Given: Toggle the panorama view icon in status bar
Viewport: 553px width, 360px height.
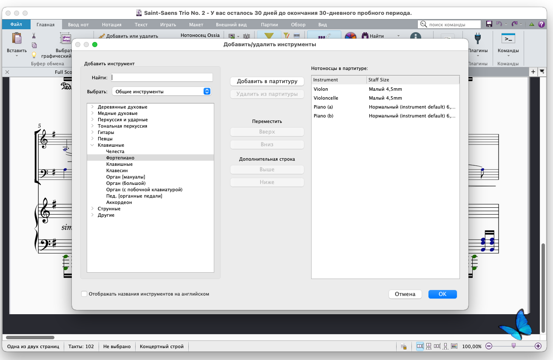Looking at the screenshot, I should click(x=454, y=346).
